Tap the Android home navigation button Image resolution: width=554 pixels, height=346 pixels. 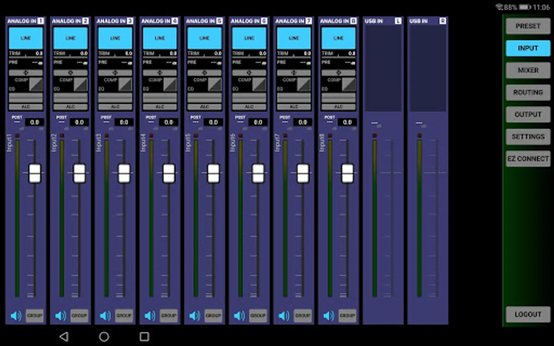click(104, 337)
